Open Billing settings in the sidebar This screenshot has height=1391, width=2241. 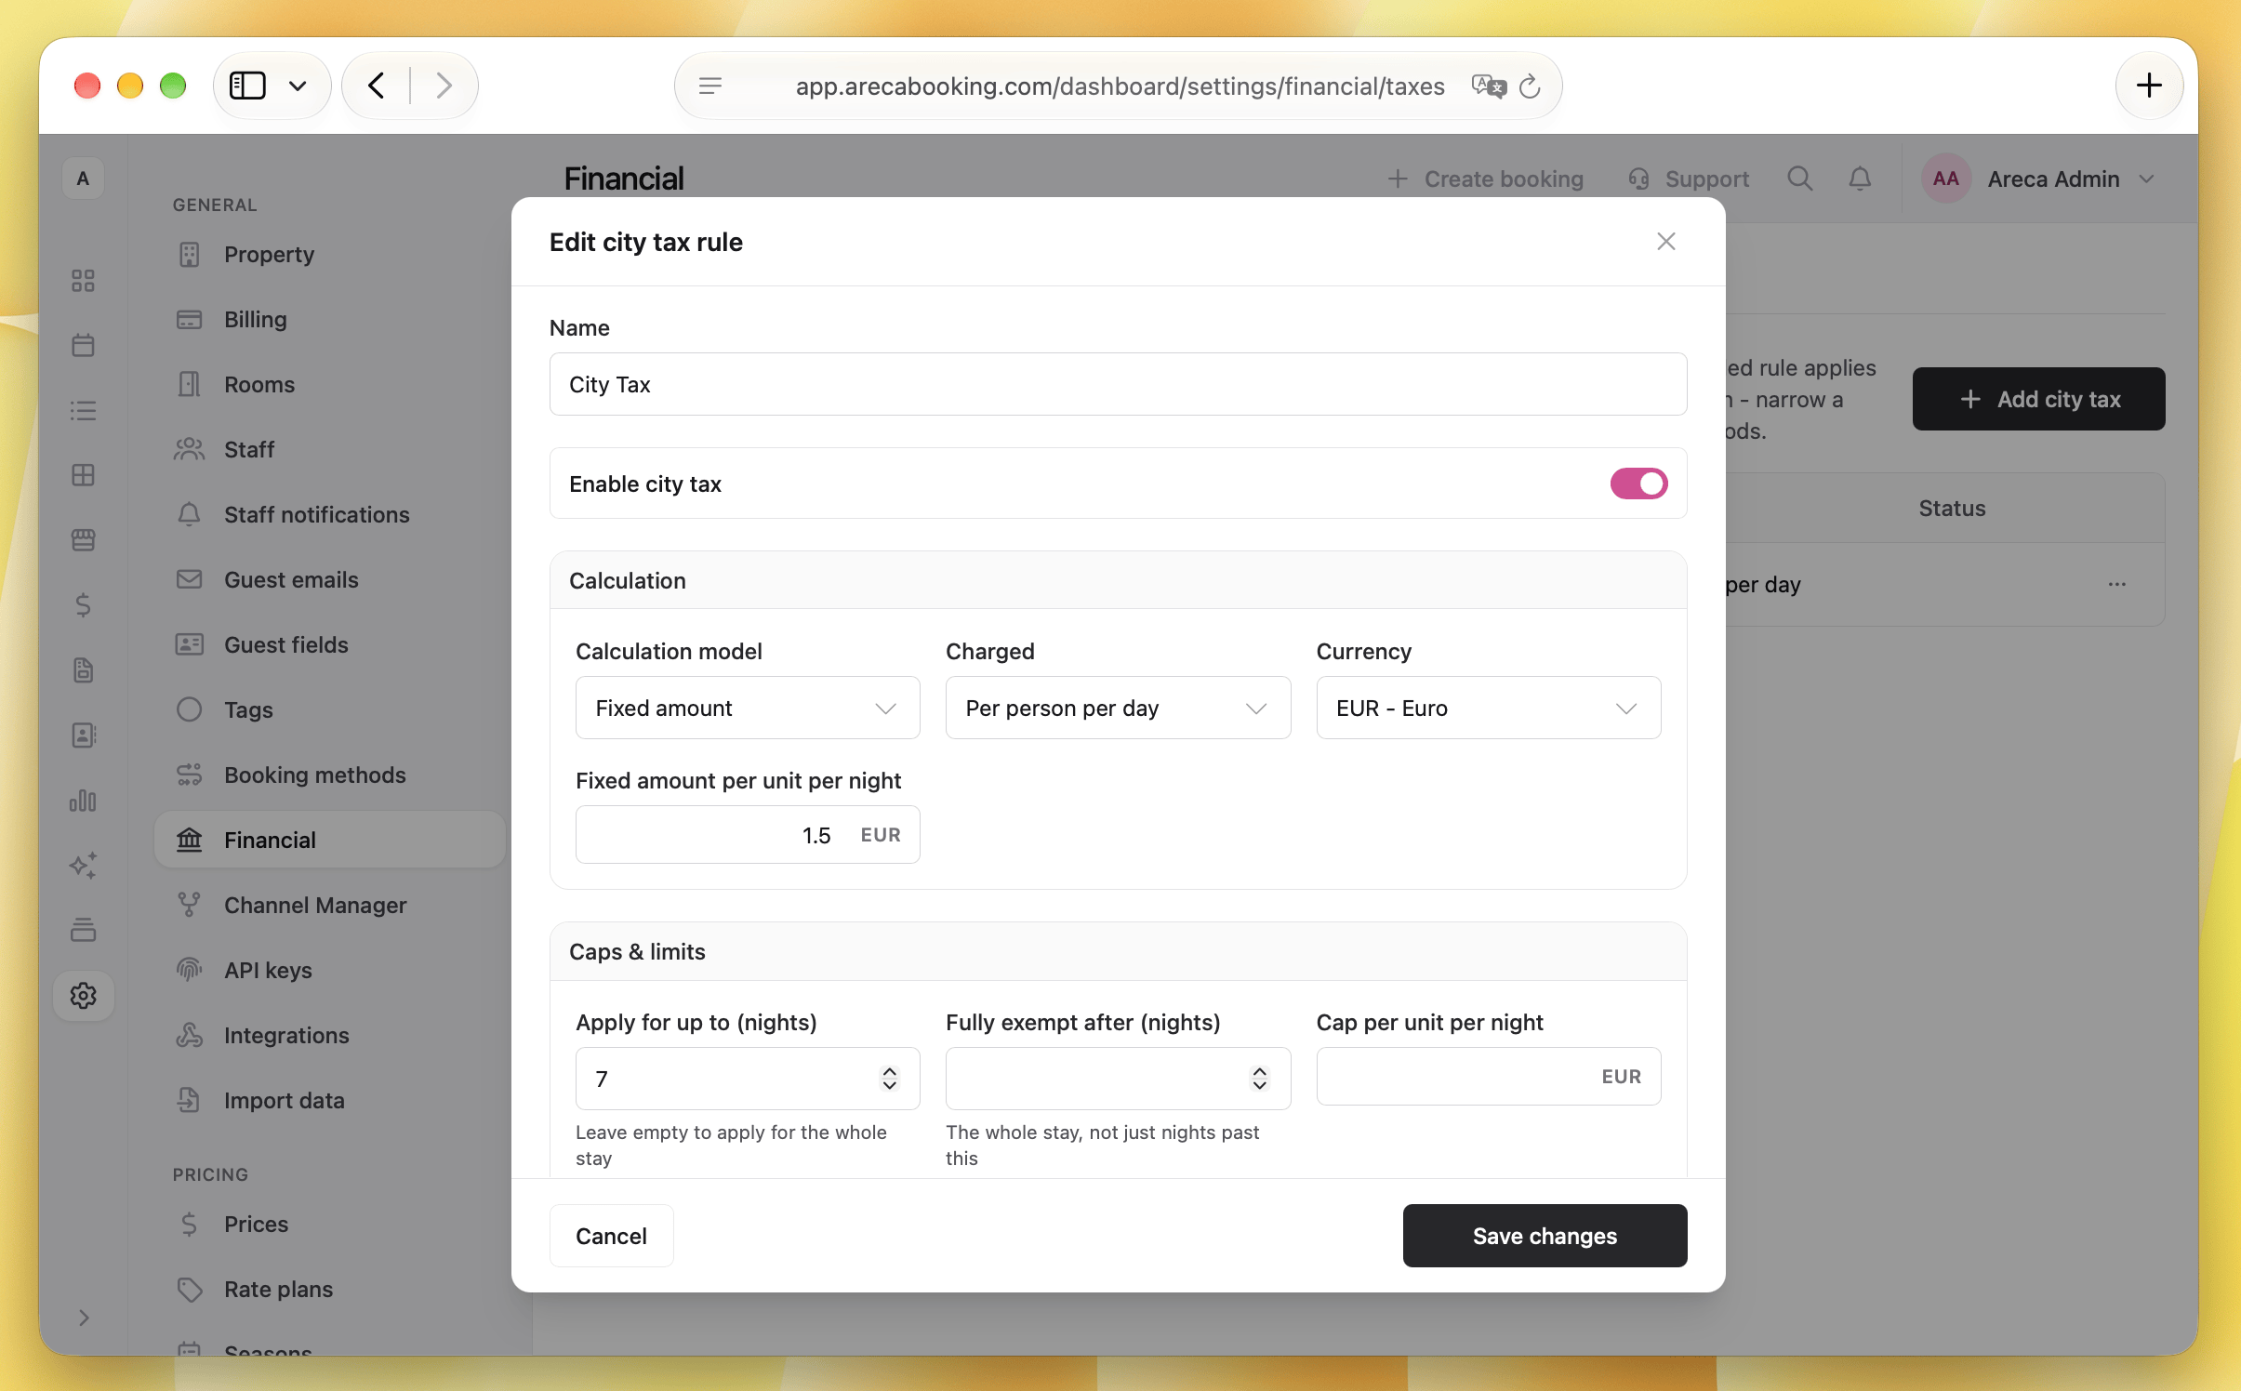point(330,320)
